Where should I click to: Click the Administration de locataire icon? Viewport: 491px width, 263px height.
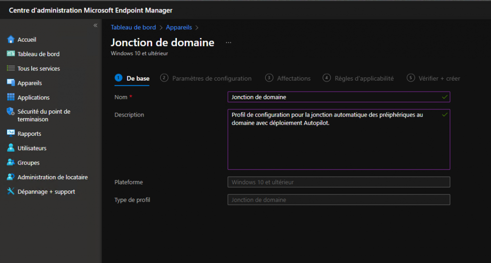[11, 177]
